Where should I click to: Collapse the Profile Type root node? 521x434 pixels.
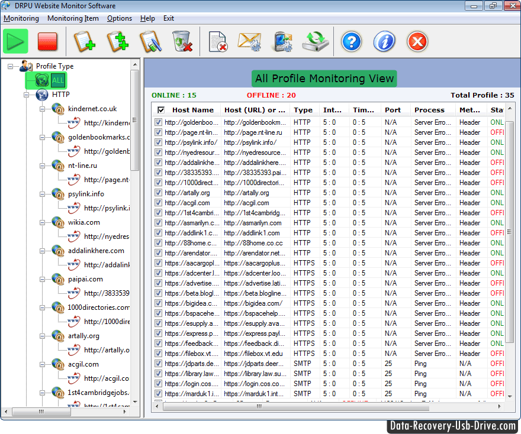coord(10,66)
